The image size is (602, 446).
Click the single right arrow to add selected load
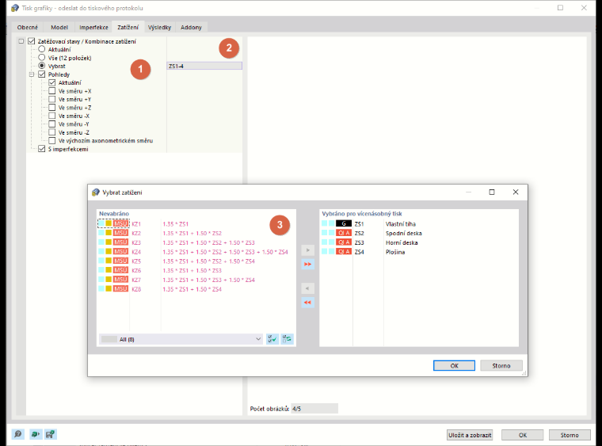(x=307, y=250)
